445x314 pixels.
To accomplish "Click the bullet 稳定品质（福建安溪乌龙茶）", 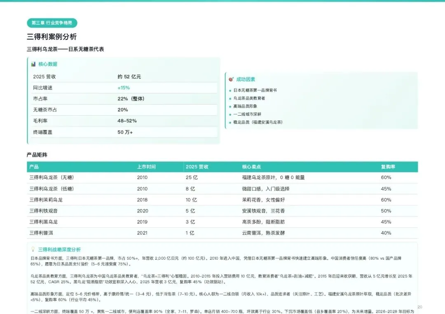I will click(x=258, y=122).
